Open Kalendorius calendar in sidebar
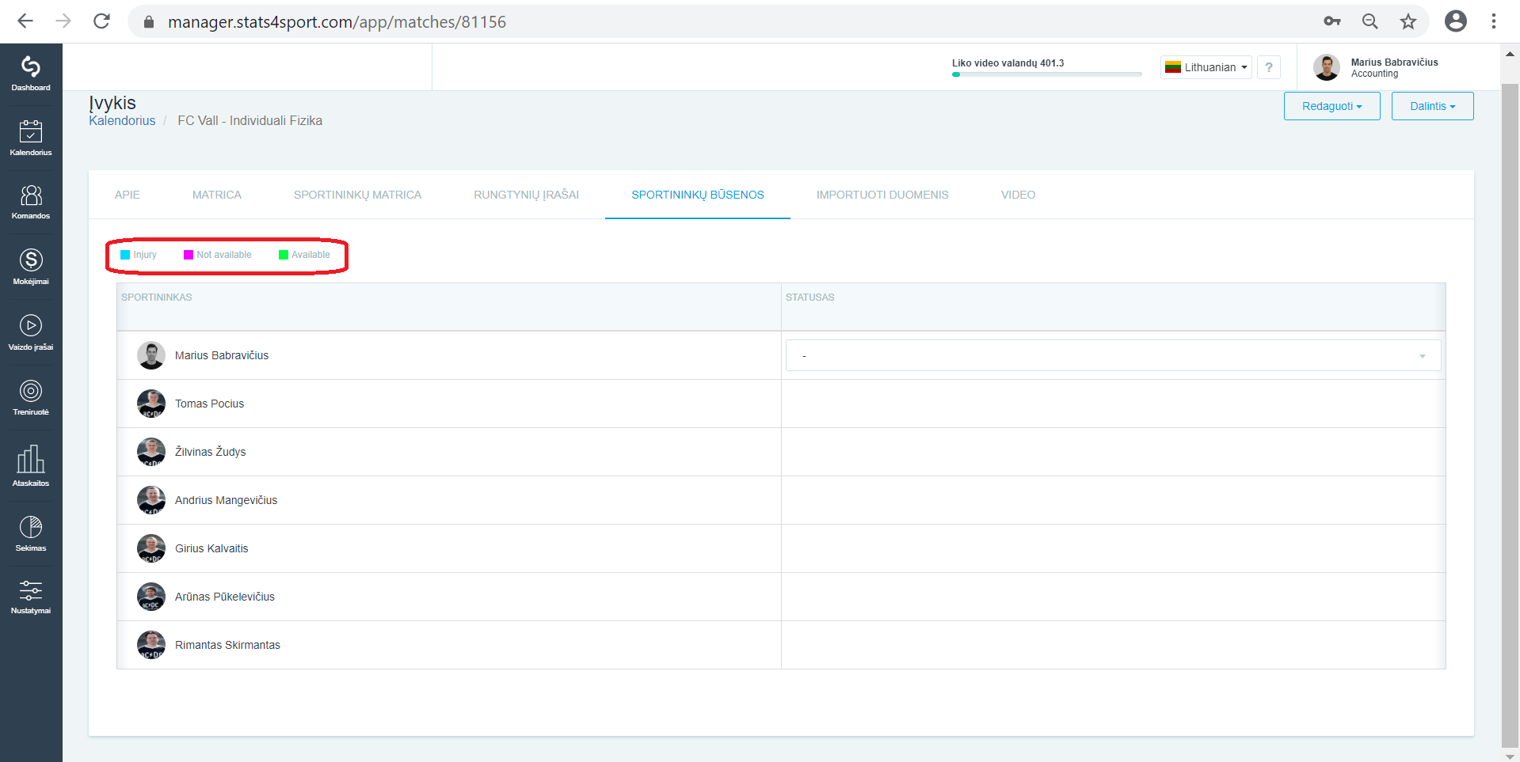This screenshot has width=1520, height=762. pos(31,131)
